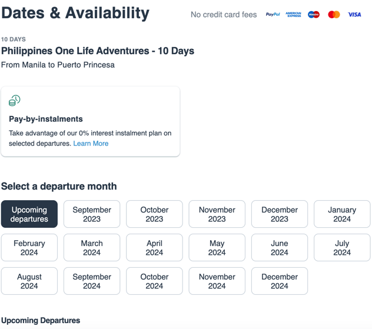Click the Maestro card icon
This screenshot has width=372, height=329.
pos(314,15)
